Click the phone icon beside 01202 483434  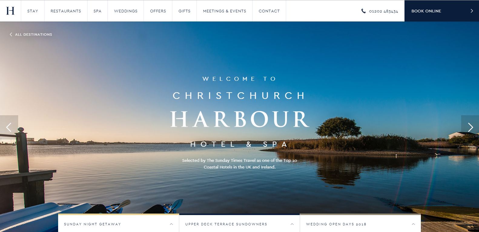(364, 11)
